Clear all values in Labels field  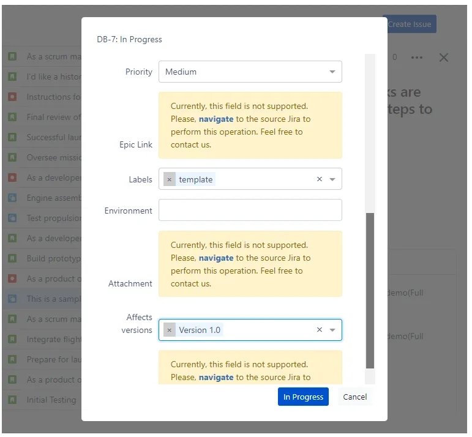click(320, 179)
